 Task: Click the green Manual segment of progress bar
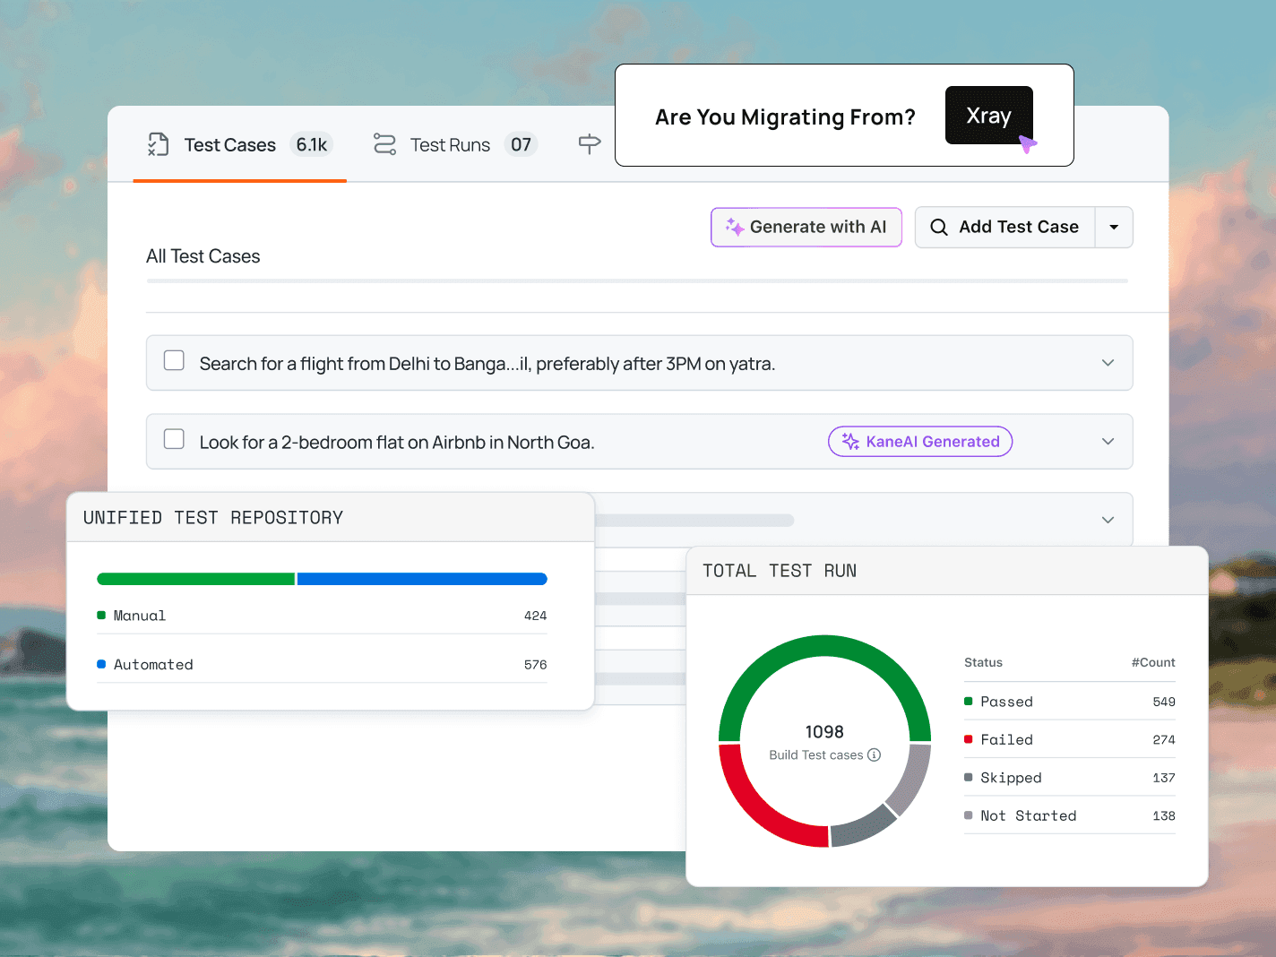[x=195, y=579]
